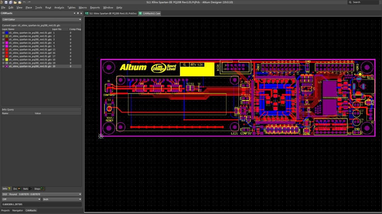Open the Analysis menu
Screen dimensions: 382x214
pos(59,7)
